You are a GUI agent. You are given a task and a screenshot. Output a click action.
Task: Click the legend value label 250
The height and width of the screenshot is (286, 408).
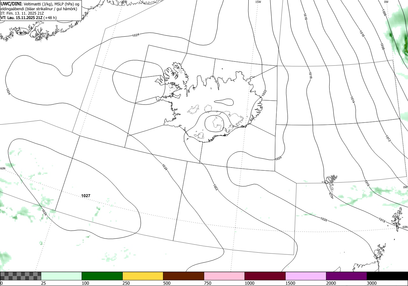(126, 283)
